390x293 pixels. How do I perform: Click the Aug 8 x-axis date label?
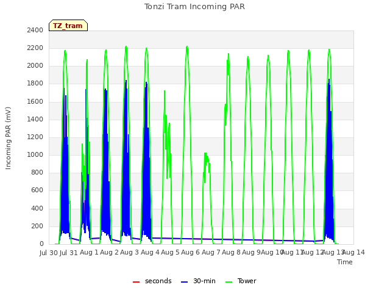(231, 252)
